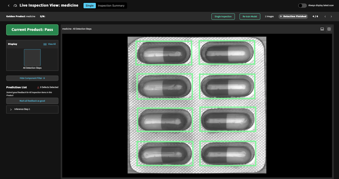The image size is (339, 179).
Task: Click the defects warning triangle icon
Action: point(38,87)
